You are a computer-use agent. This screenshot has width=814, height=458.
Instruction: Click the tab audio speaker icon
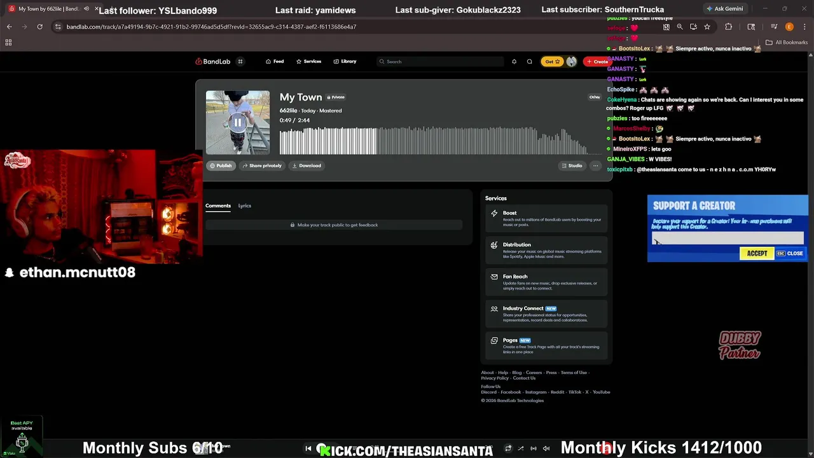[86, 9]
